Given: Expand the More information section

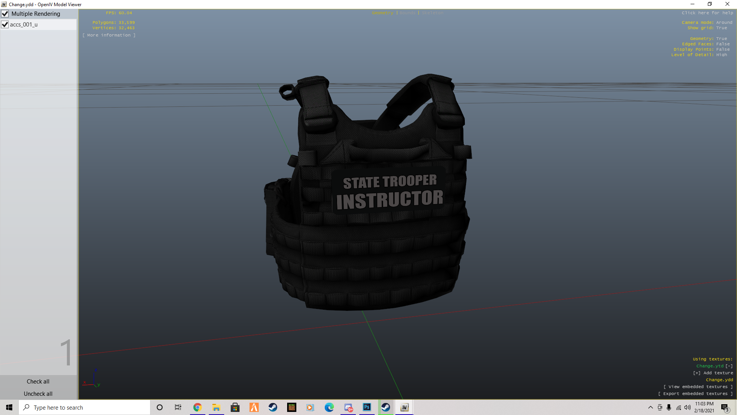Looking at the screenshot, I should click(109, 35).
